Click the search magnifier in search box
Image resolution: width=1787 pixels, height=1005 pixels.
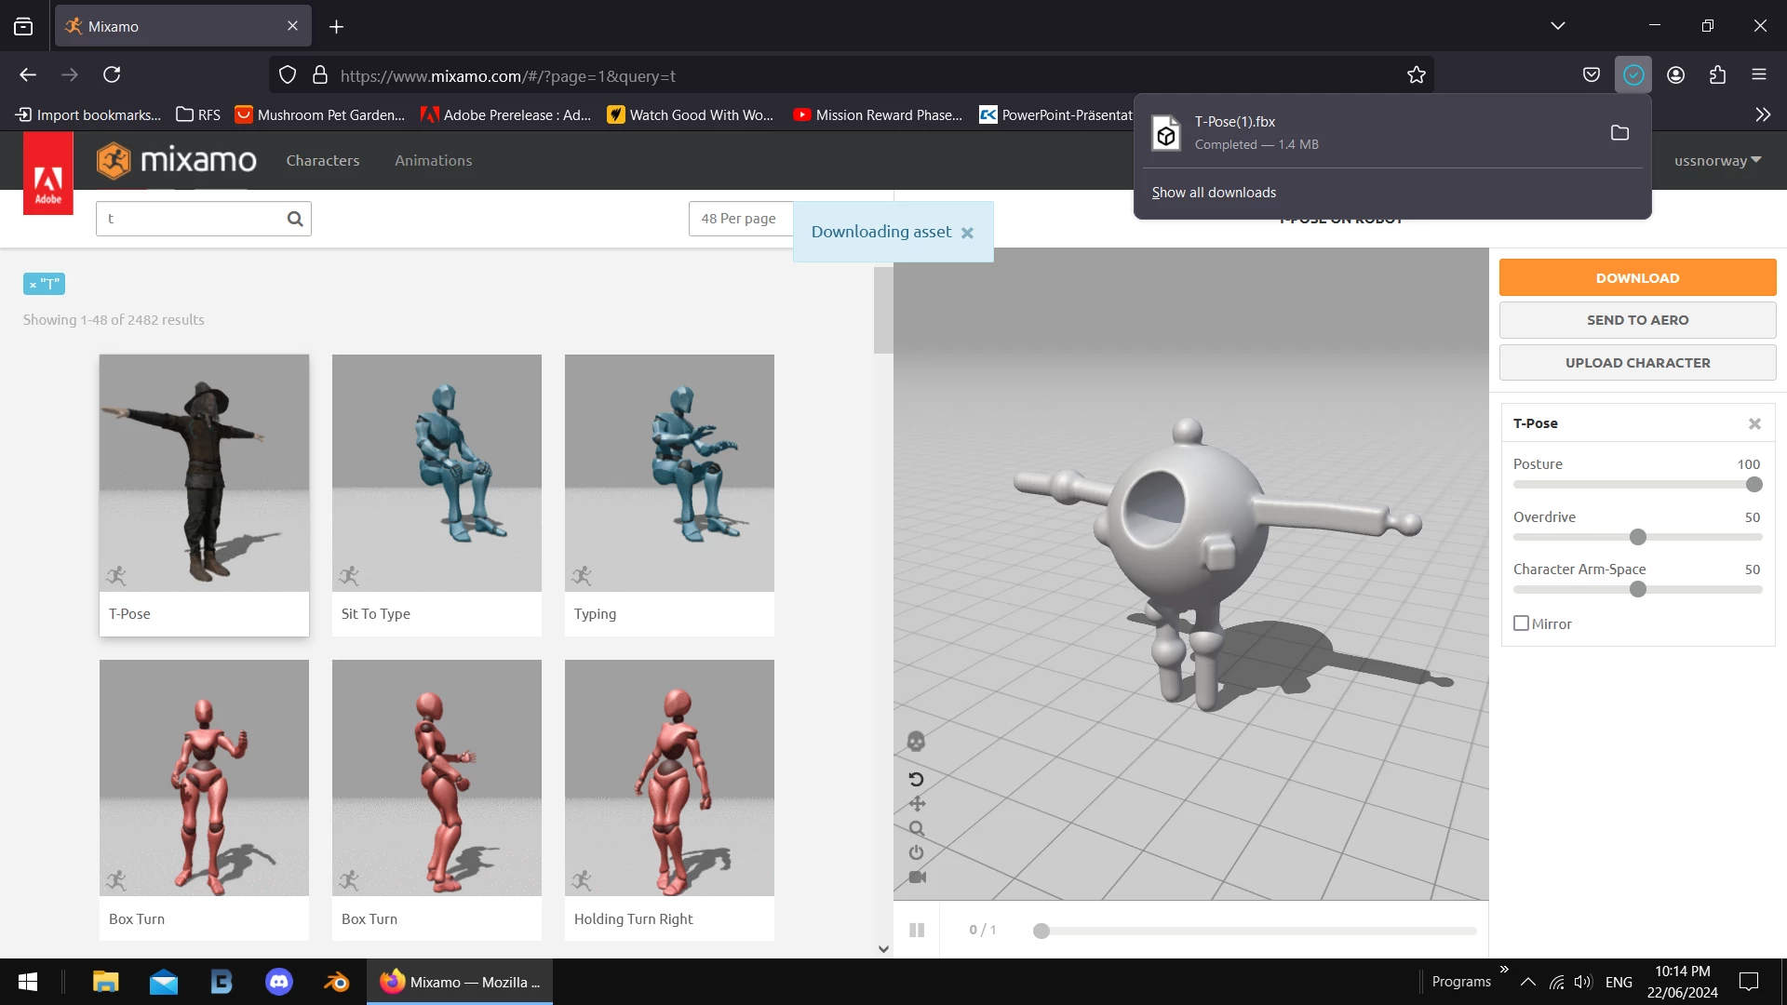pos(295,219)
